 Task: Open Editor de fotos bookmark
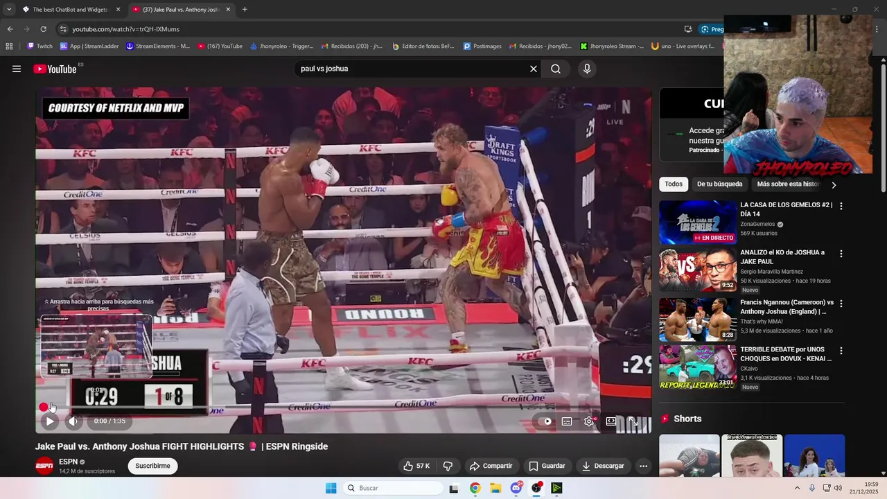(423, 46)
